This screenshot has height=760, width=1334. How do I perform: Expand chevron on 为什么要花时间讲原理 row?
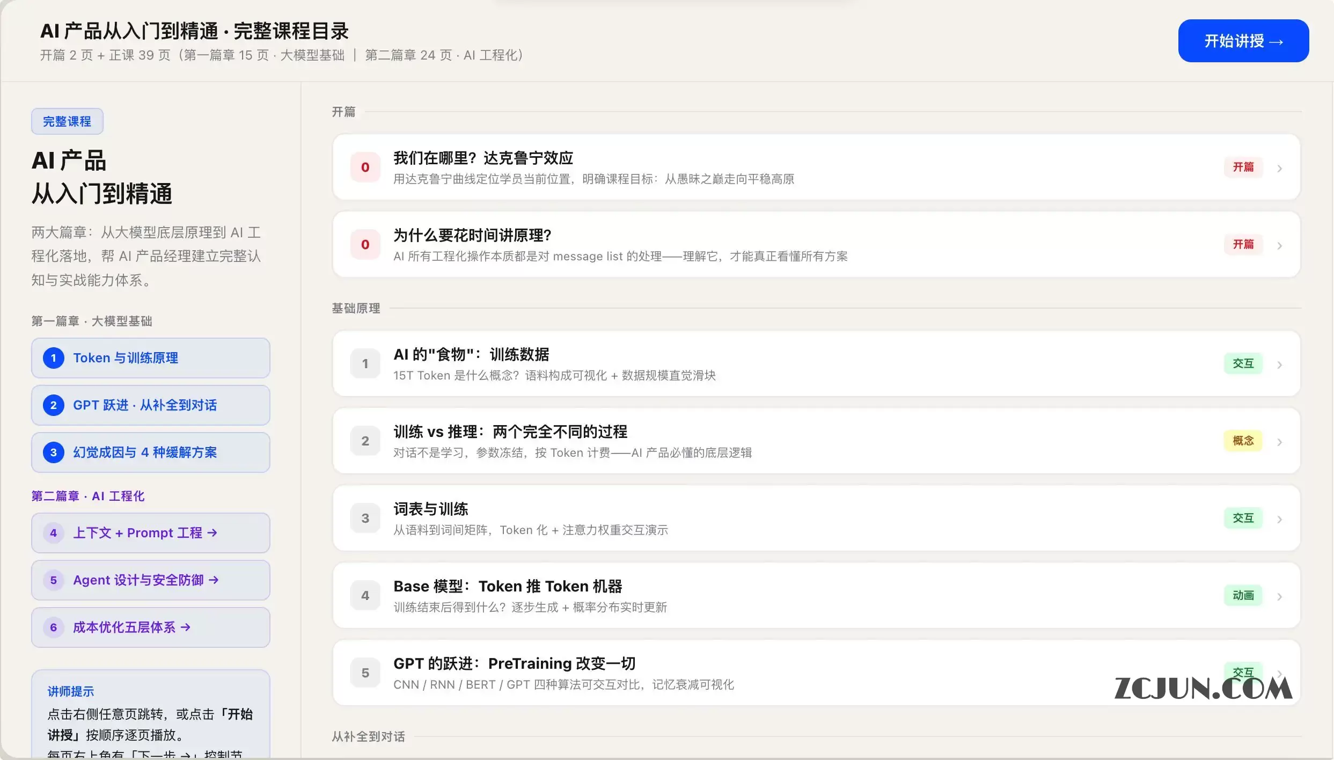tap(1280, 246)
